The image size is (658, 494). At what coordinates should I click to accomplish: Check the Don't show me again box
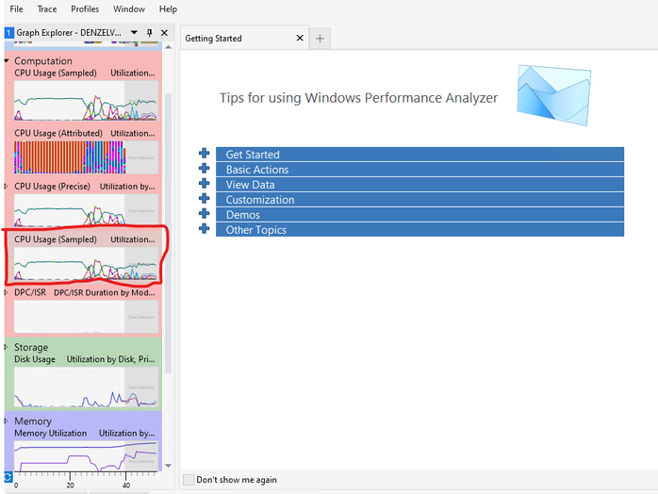click(189, 479)
